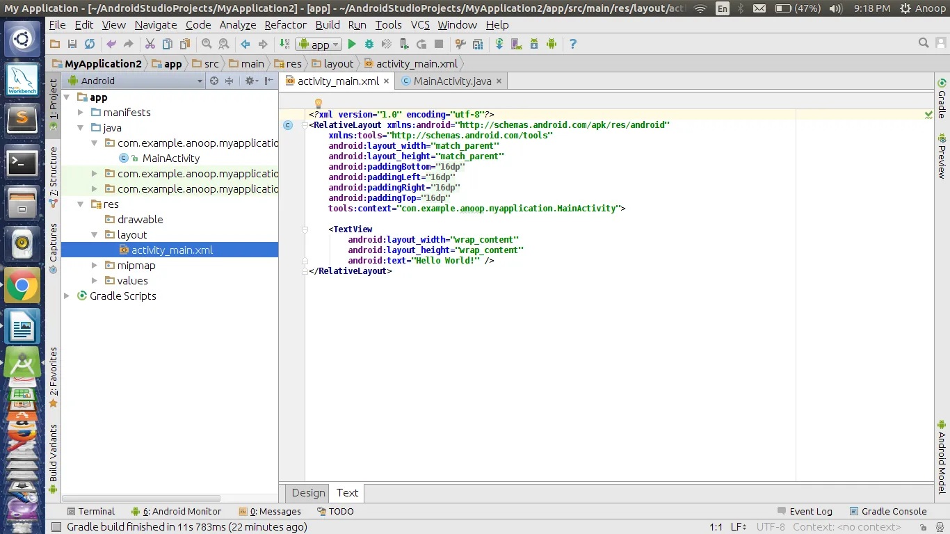The height and width of the screenshot is (534, 950).
Task: Click the Help question mark icon
Action: 573,44
